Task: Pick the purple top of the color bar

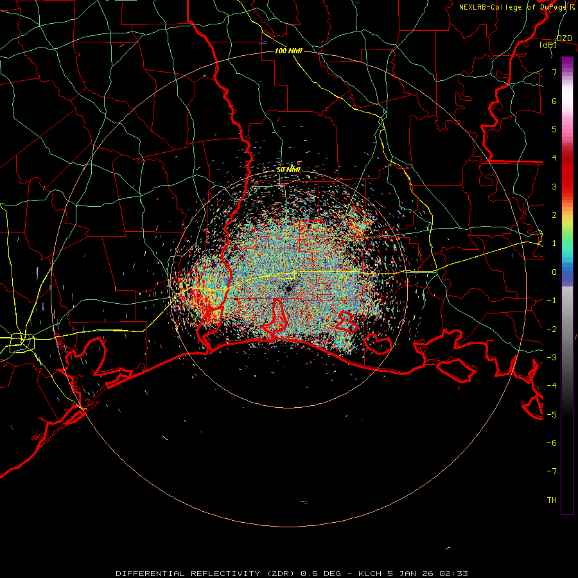Action: (x=567, y=63)
